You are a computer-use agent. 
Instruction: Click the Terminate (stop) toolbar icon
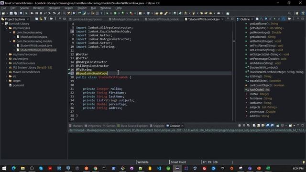pyautogui.click(x=41, y=13)
